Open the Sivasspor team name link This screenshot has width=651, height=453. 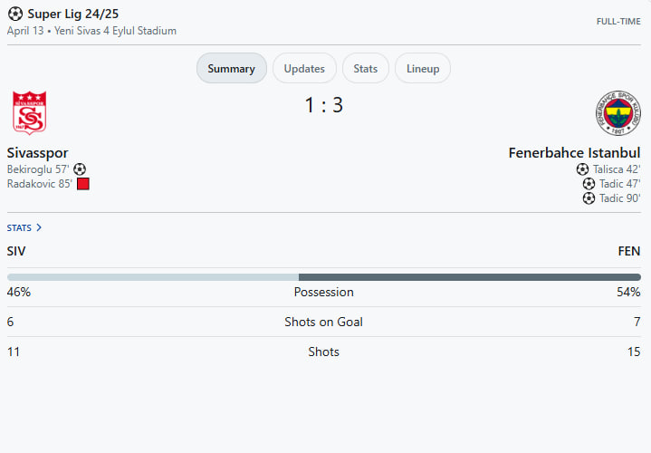(x=37, y=153)
